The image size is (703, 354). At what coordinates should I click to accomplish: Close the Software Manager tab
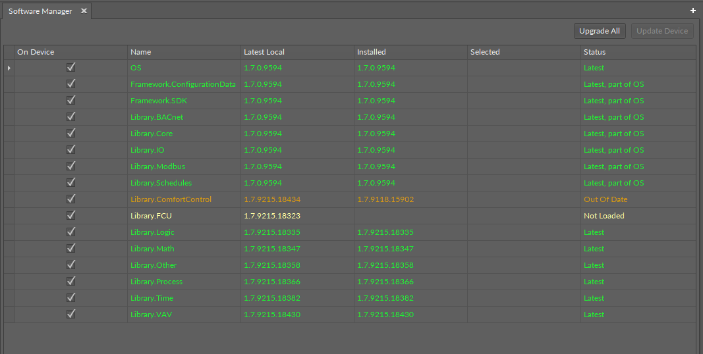pos(84,11)
